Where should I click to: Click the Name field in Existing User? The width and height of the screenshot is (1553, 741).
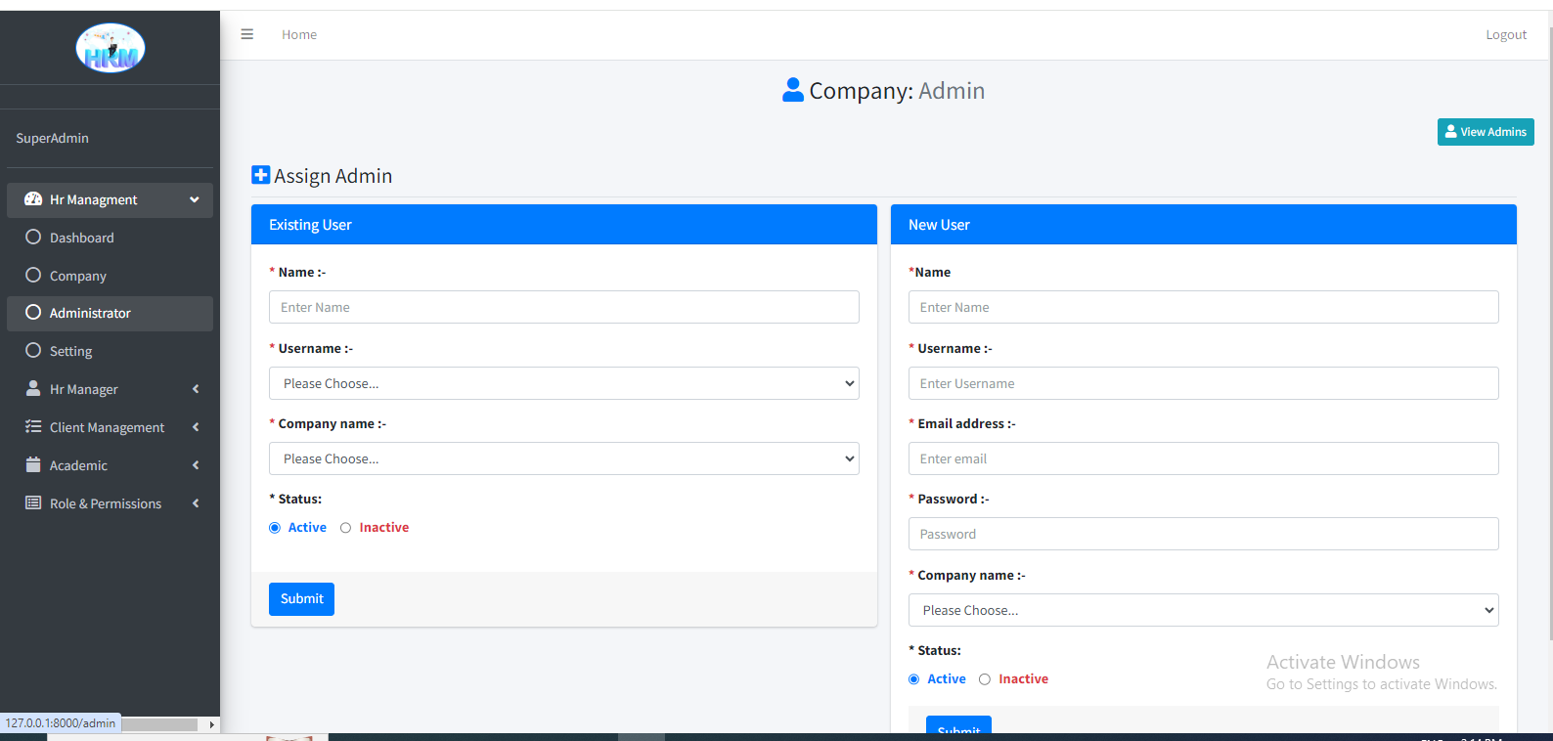pyautogui.click(x=564, y=307)
